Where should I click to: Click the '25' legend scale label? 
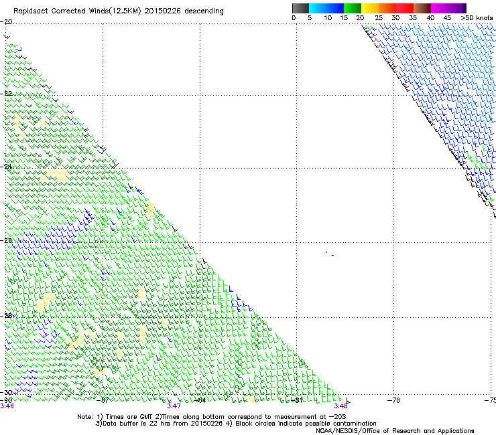pos(379,18)
